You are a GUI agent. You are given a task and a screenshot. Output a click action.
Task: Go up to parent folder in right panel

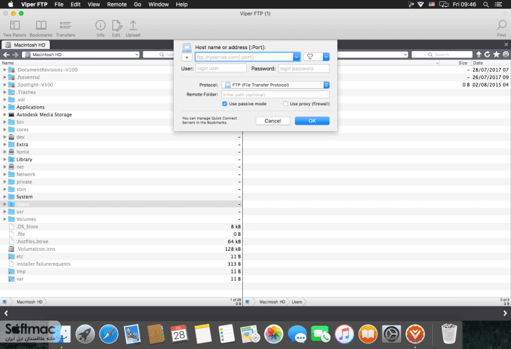(479, 54)
